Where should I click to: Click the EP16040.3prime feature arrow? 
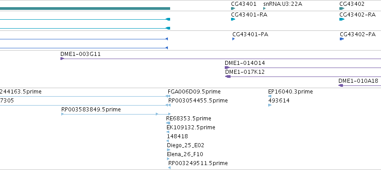270,96
